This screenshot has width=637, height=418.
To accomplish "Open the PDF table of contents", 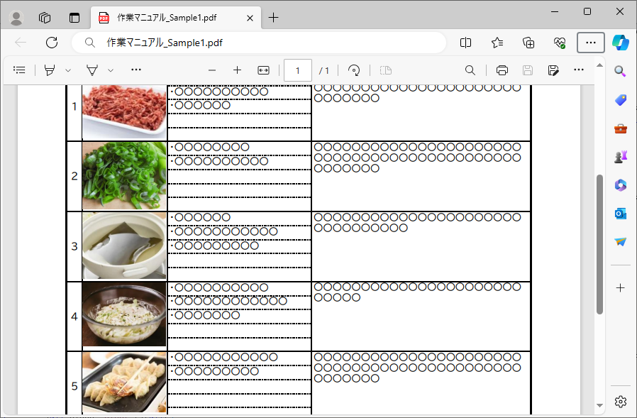I will [19, 70].
